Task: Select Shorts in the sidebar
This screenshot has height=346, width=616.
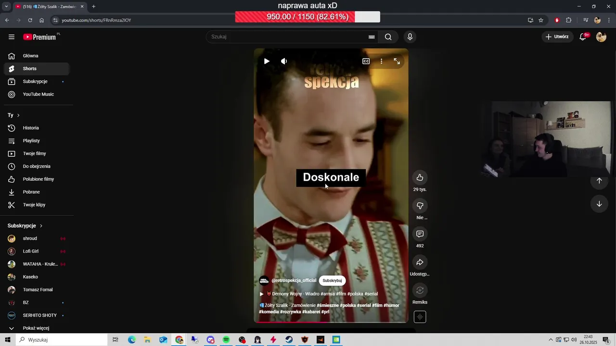Action: pyautogui.click(x=36, y=69)
